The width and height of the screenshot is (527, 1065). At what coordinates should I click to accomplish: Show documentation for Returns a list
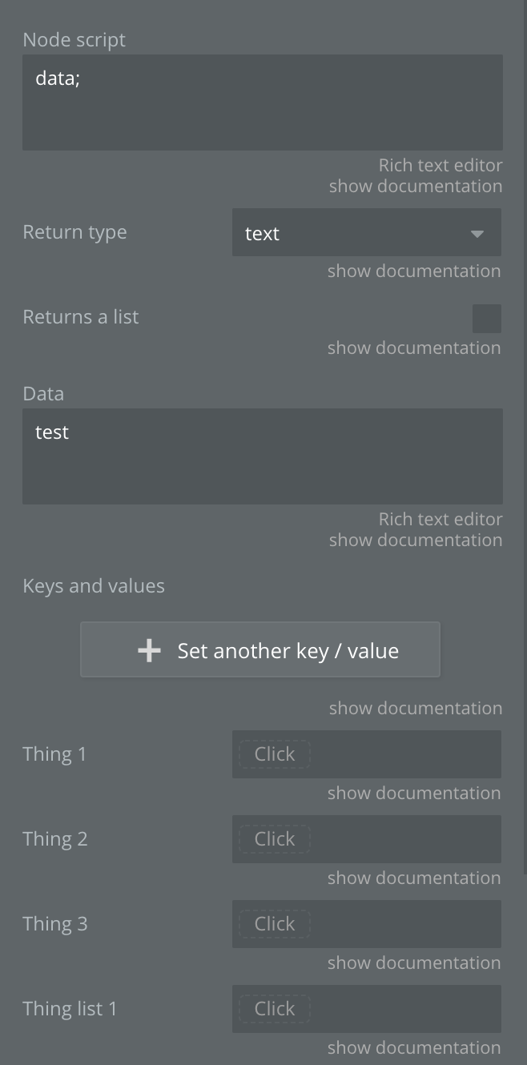(414, 348)
